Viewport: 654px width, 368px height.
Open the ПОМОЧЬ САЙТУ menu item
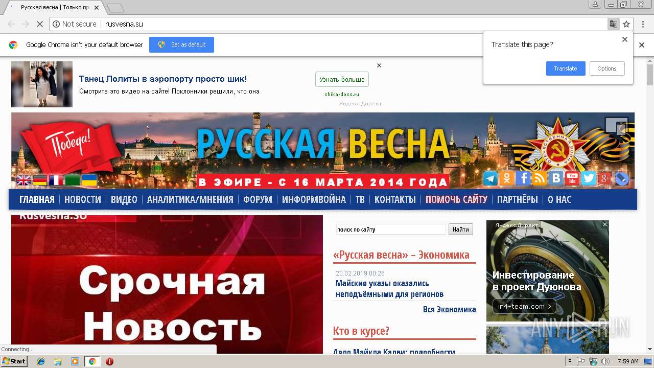(456, 199)
